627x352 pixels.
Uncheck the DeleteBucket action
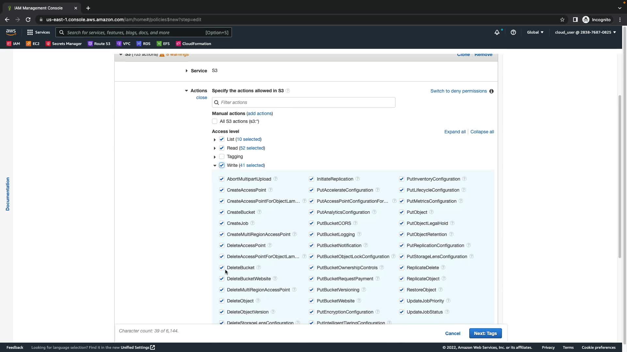click(x=222, y=268)
